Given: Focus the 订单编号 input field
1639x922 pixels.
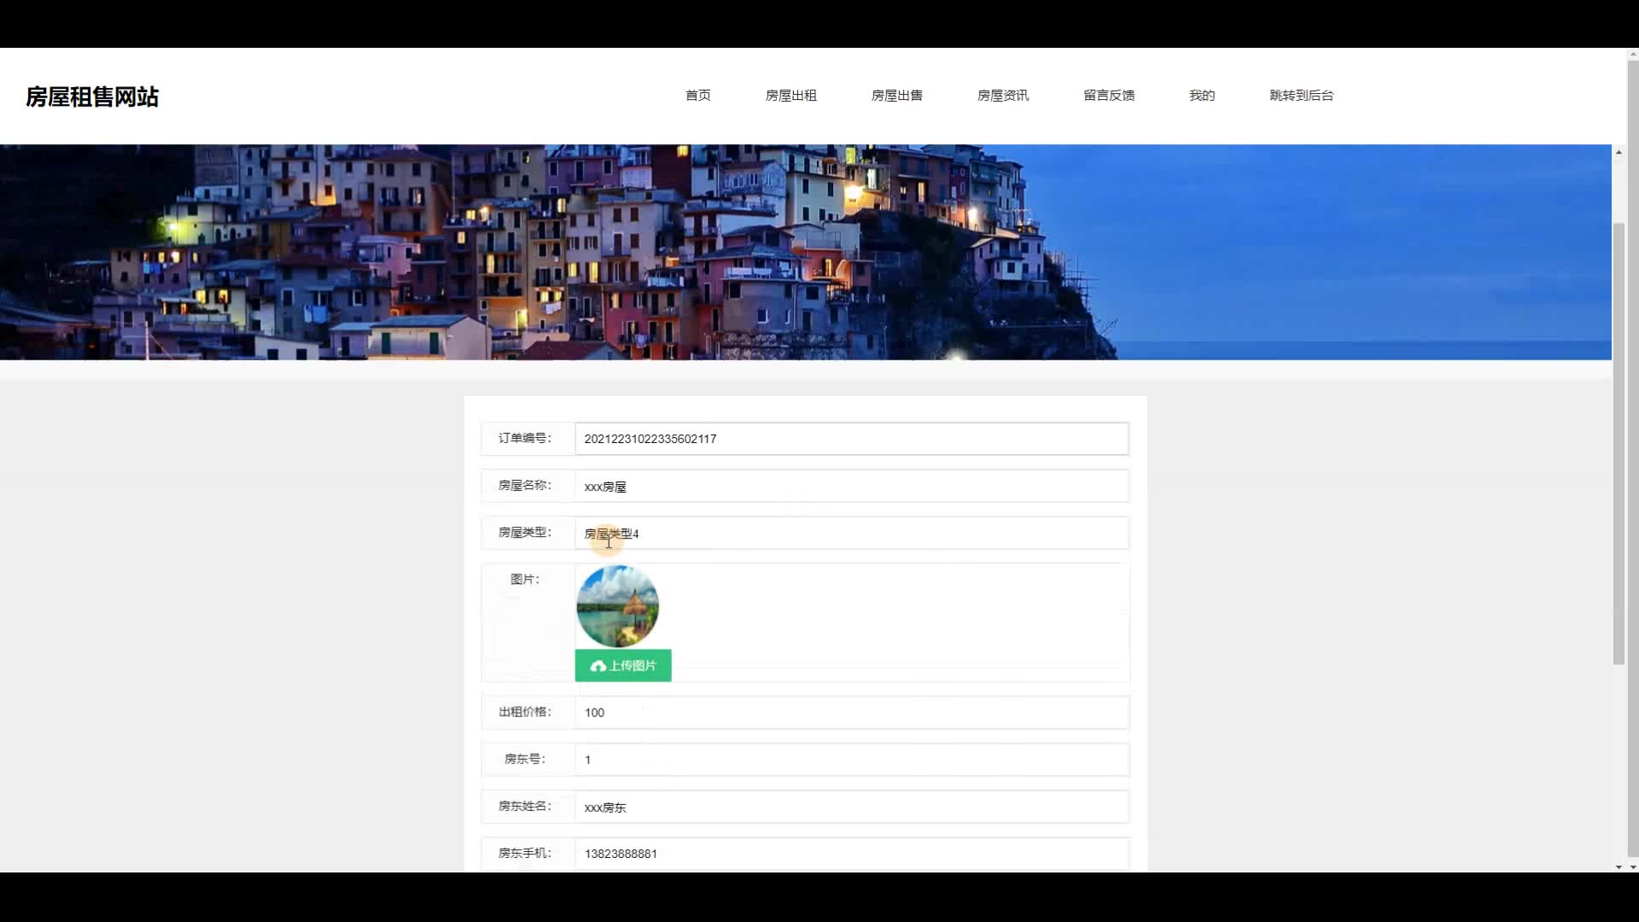Looking at the screenshot, I should pos(850,439).
